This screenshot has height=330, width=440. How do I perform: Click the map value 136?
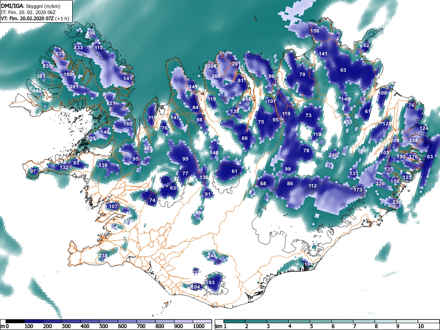[x=204, y=177]
